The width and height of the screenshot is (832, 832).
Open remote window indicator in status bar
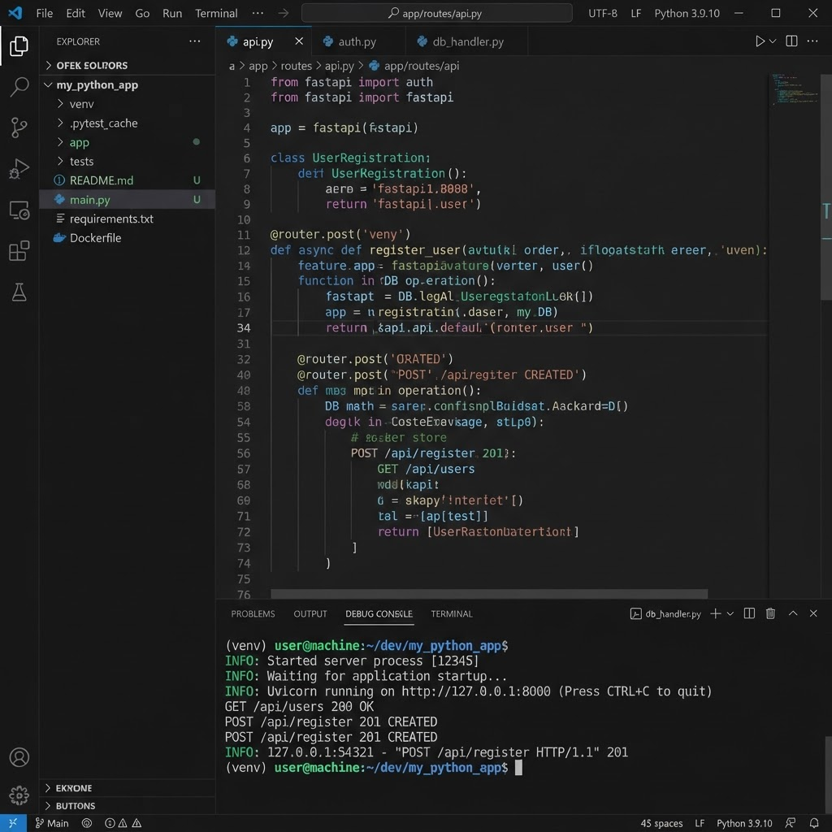click(13, 823)
